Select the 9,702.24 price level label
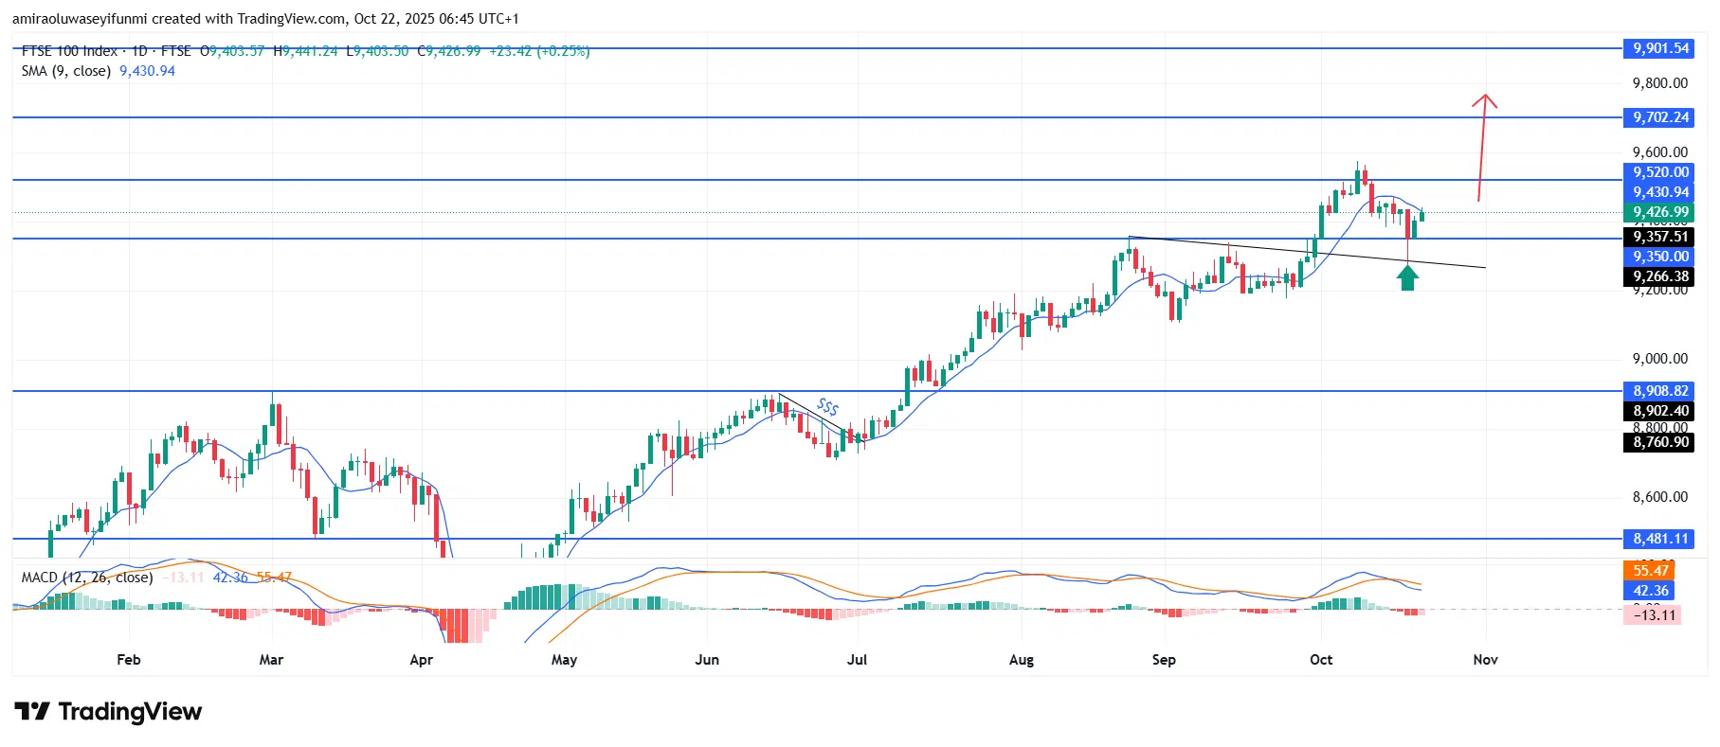 [x=1659, y=117]
